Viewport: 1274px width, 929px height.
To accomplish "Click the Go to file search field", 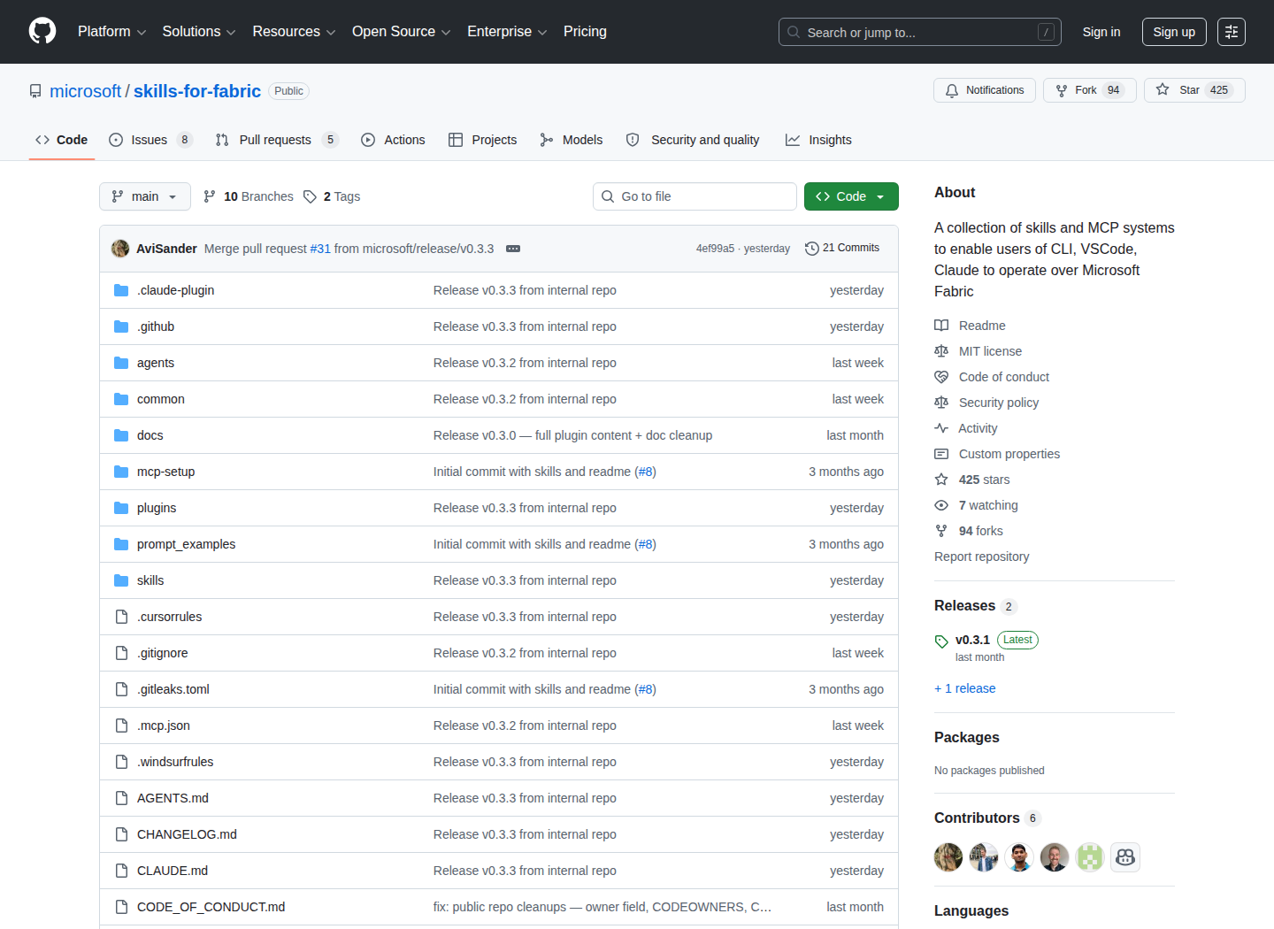I will tap(695, 196).
